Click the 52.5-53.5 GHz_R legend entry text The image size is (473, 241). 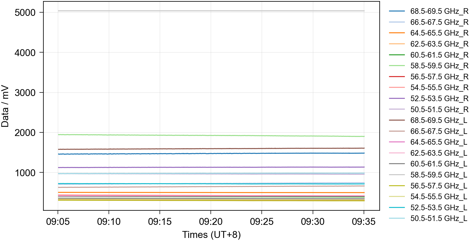(x=439, y=99)
